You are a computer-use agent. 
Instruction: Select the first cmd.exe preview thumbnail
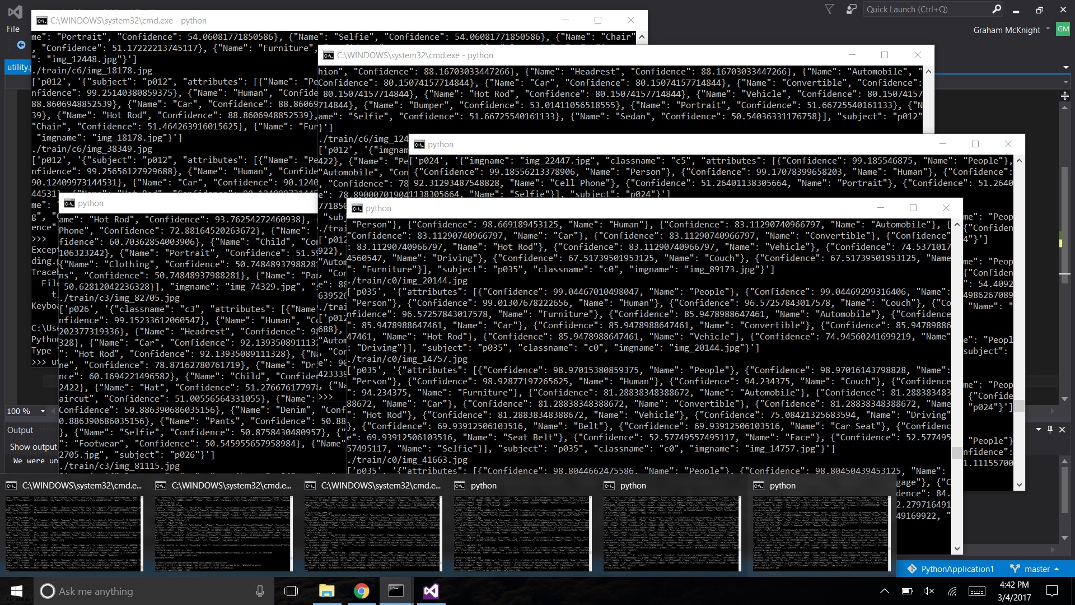(74, 533)
